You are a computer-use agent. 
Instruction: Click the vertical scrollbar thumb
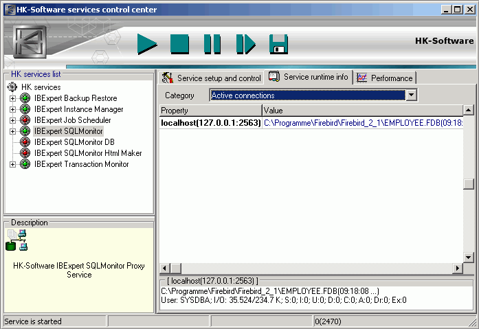coord(468,184)
